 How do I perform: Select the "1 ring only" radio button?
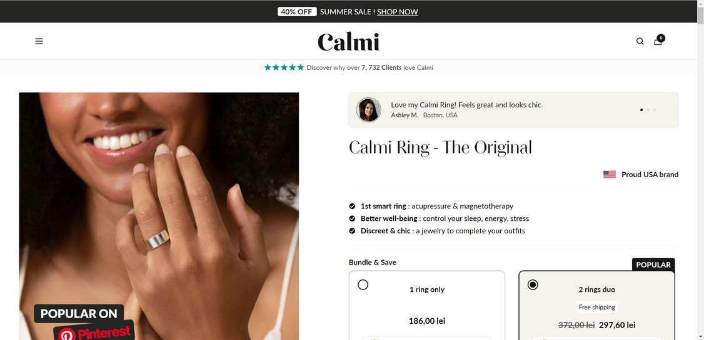(x=363, y=284)
